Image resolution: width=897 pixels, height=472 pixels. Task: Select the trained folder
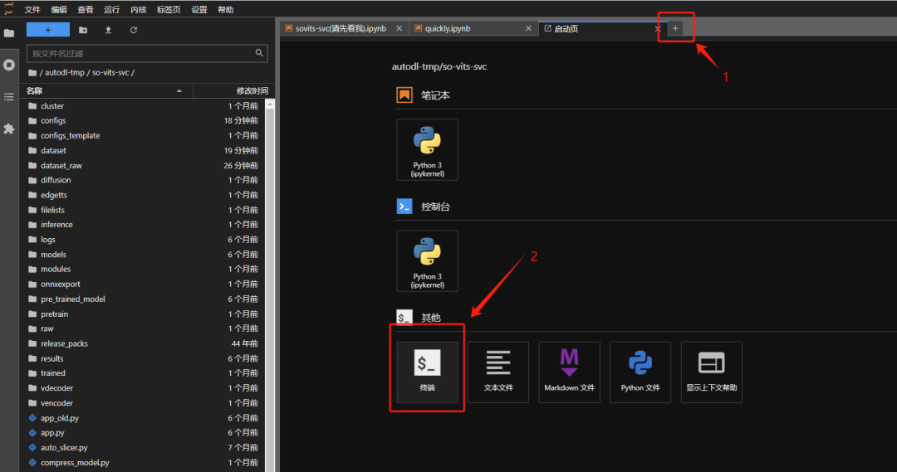pyautogui.click(x=143, y=373)
